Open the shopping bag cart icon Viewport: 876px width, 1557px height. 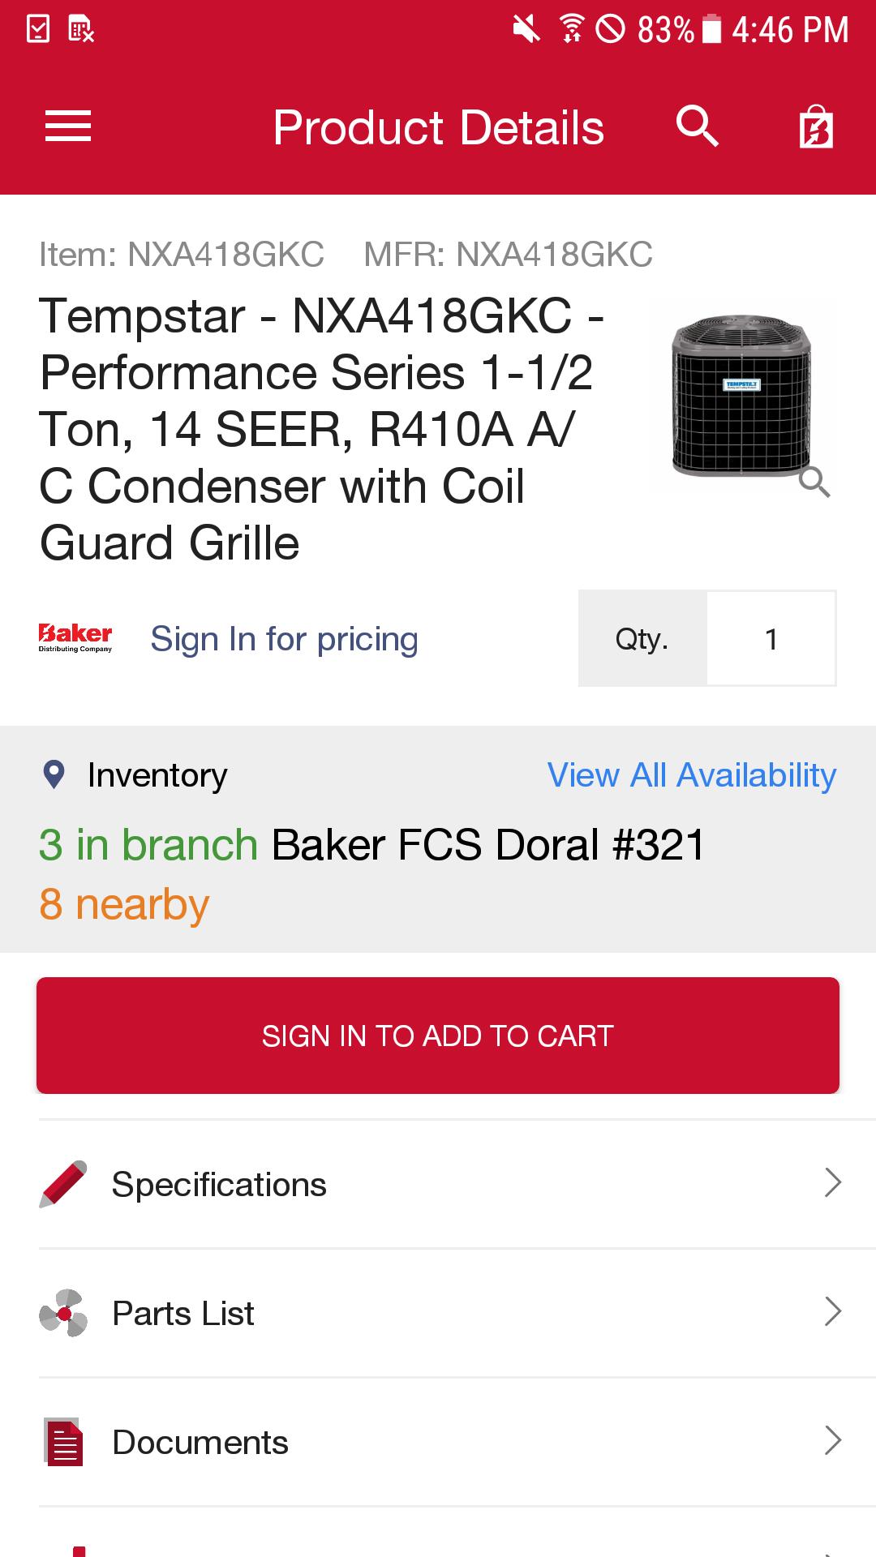pos(815,128)
